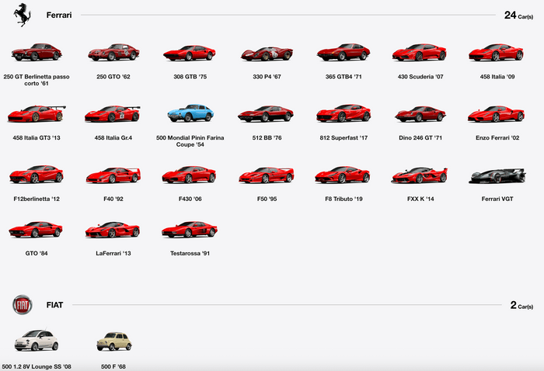Open the 812 Superfast '17 car image
The image size is (544, 371).
click(x=343, y=113)
